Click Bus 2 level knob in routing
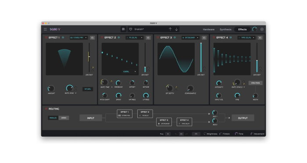 (215, 121)
